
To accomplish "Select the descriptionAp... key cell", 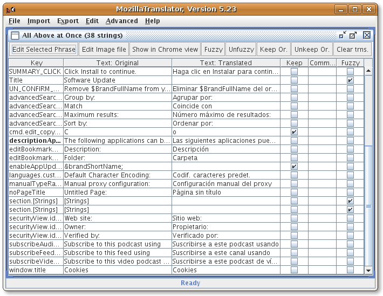I will [36, 140].
